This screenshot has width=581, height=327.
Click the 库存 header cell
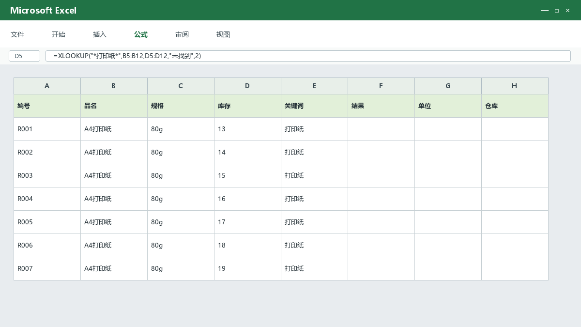coord(247,106)
